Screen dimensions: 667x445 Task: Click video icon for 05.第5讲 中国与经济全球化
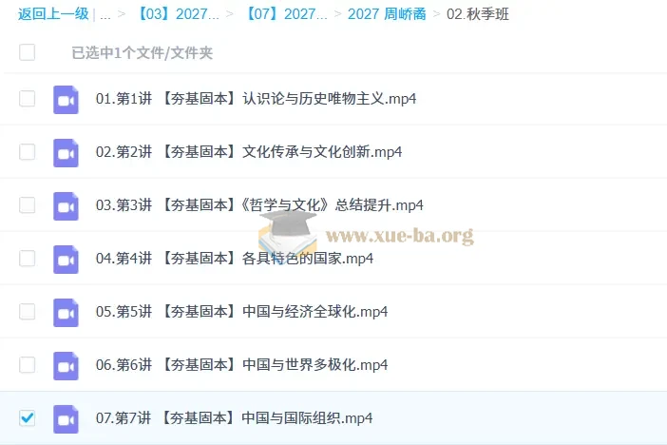coord(66,313)
